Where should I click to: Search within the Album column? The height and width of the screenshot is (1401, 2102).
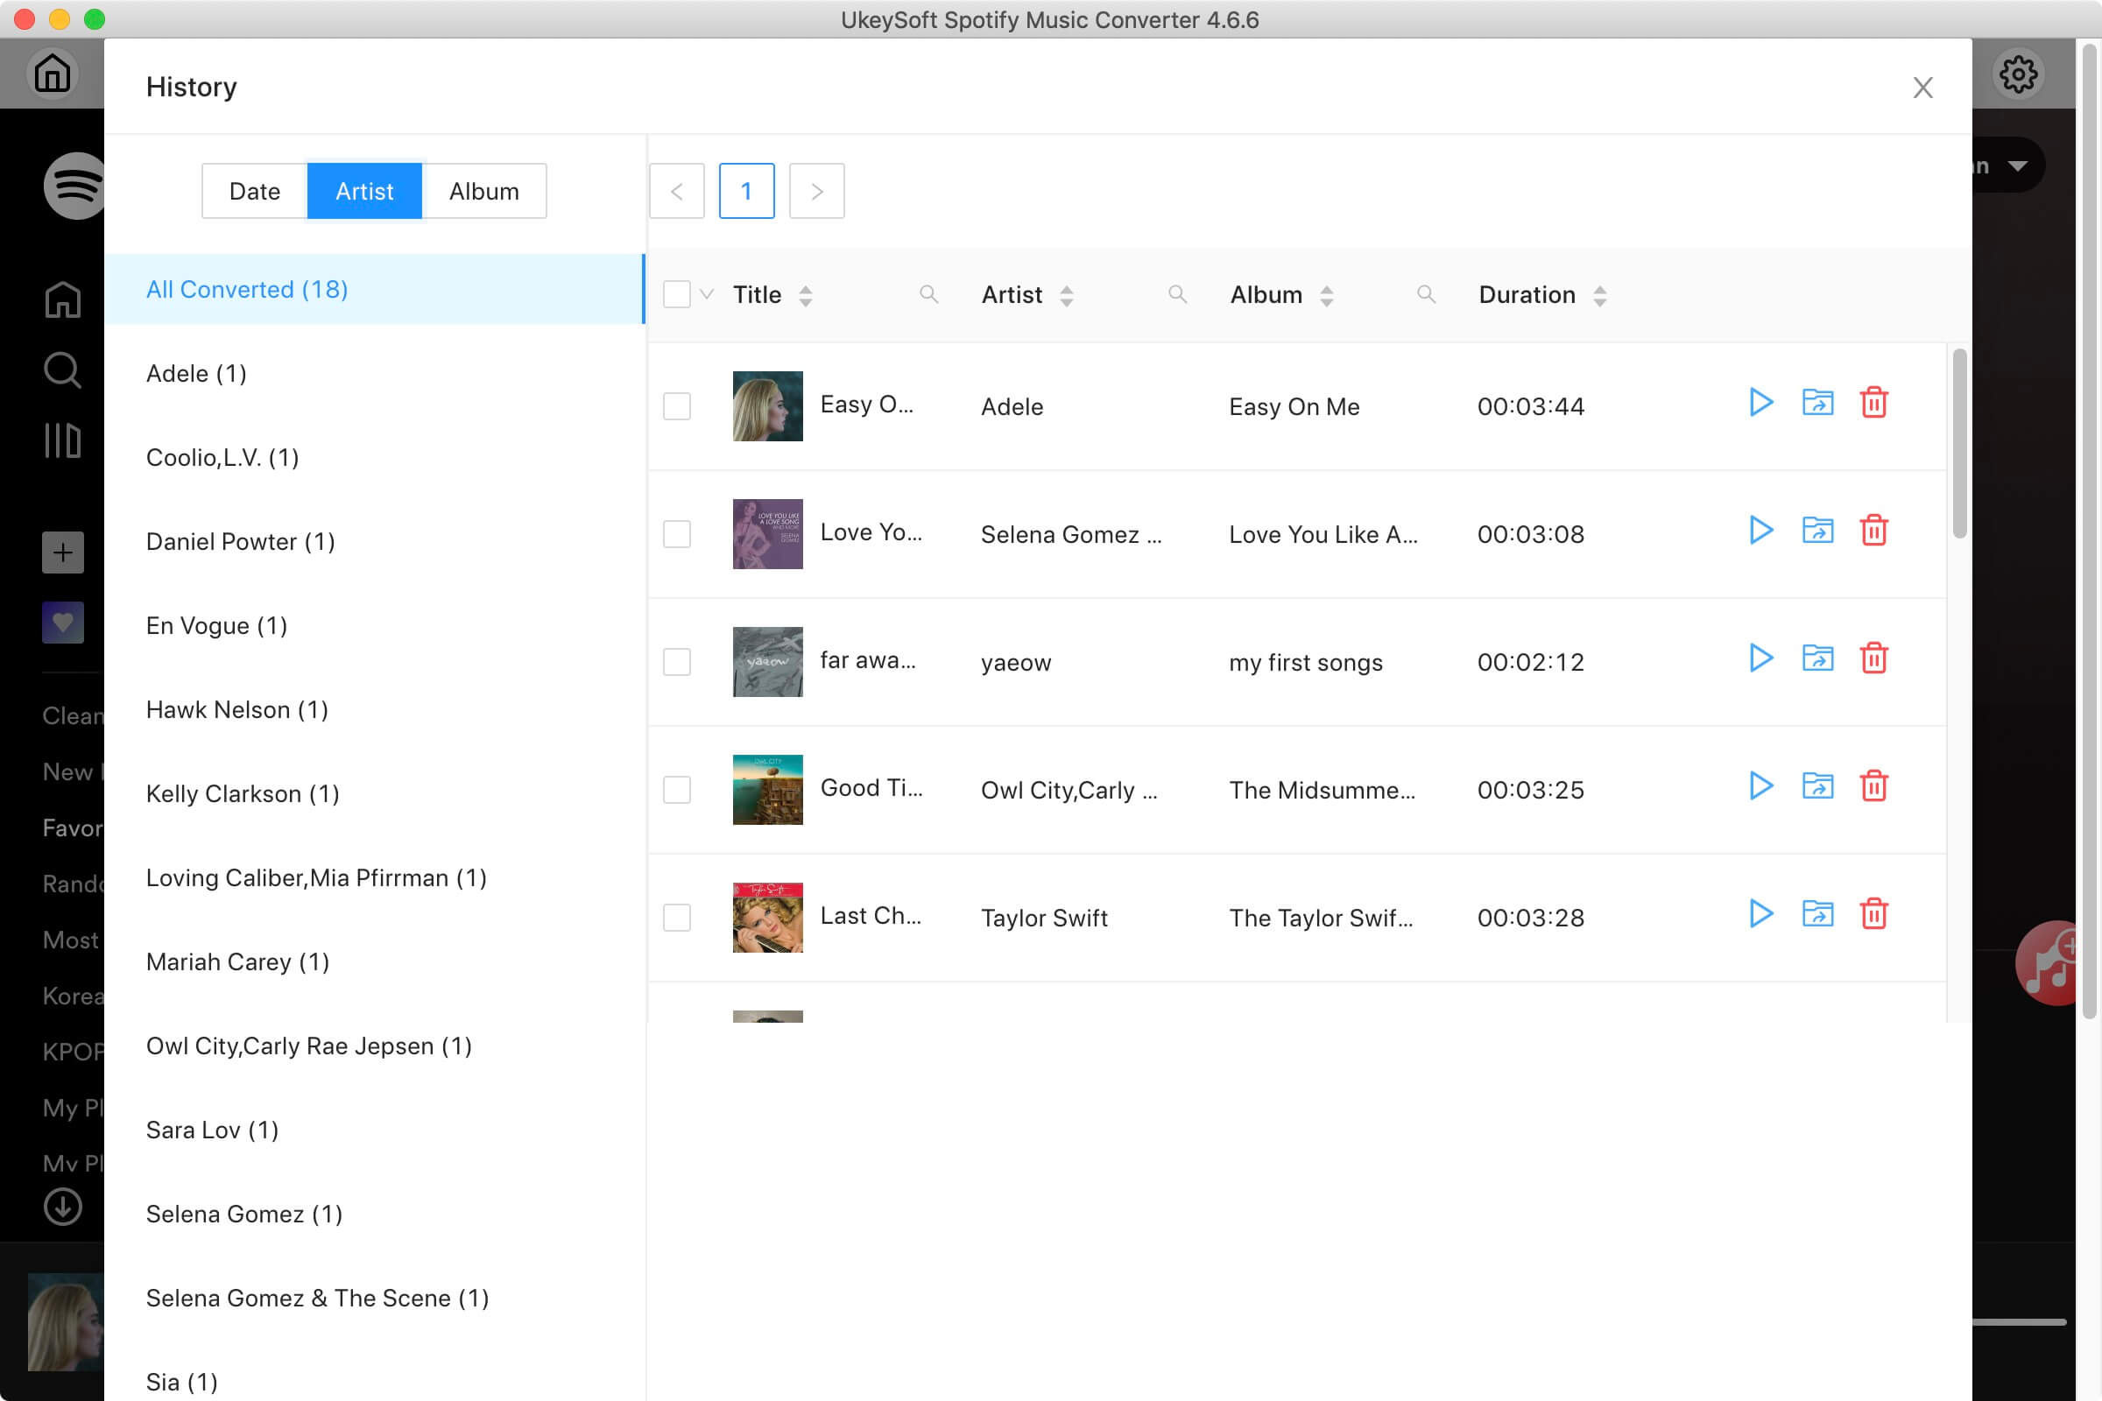(1426, 295)
